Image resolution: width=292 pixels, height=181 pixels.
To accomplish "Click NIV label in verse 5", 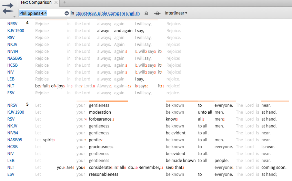I will [x=10, y=154].
